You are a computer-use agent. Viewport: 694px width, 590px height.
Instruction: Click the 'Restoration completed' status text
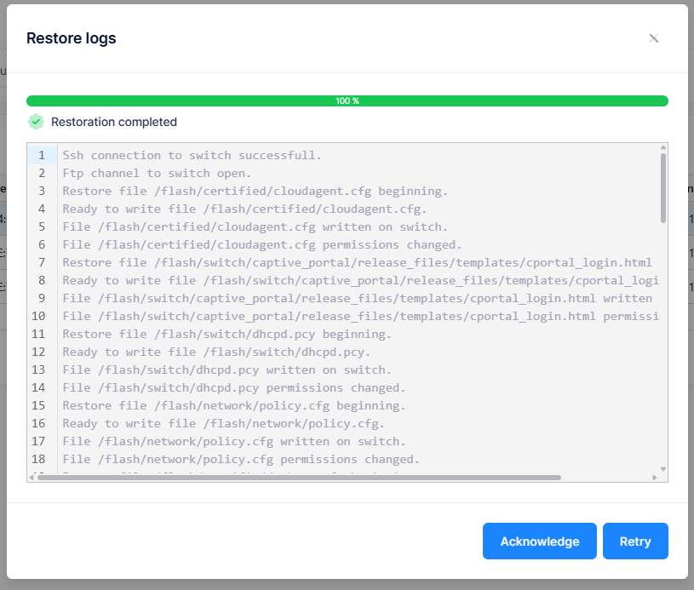coord(114,122)
